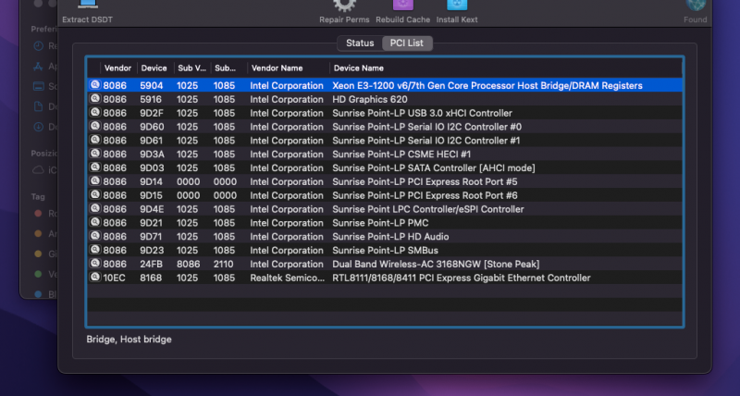
Task: Click magnifier icon for I2C Controller #1 row
Action: (95, 140)
